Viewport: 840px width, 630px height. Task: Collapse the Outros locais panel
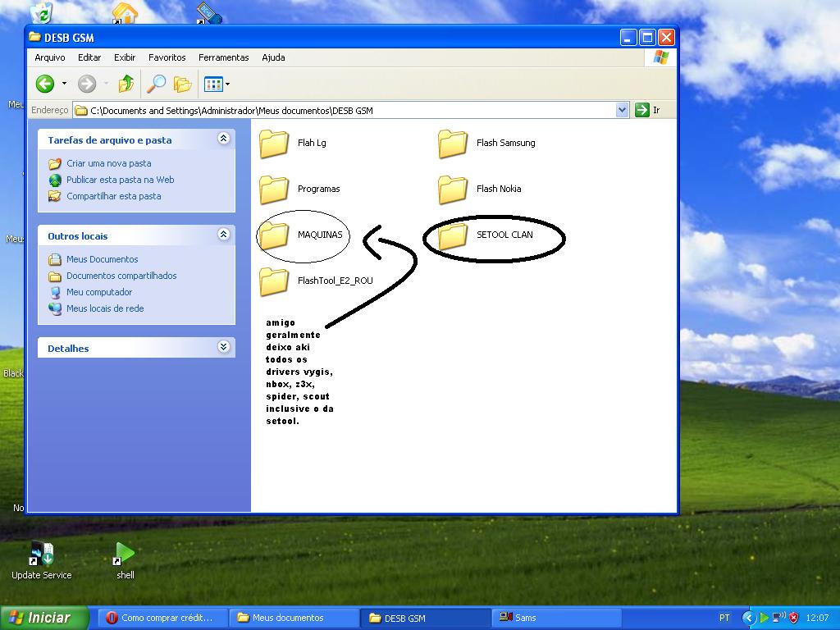pos(223,235)
